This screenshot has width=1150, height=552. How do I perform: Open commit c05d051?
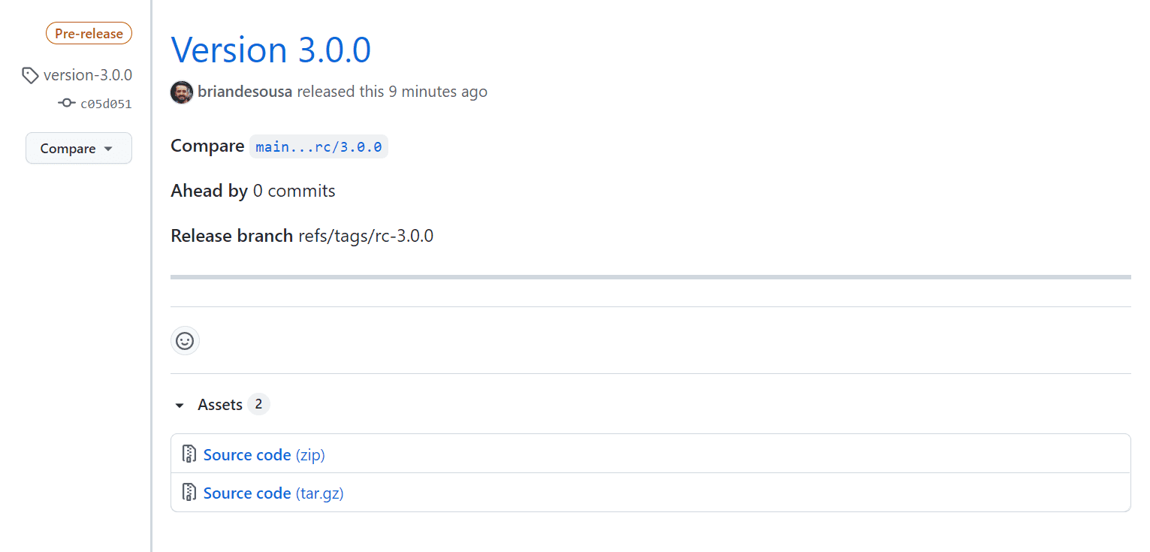(x=106, y=104)
